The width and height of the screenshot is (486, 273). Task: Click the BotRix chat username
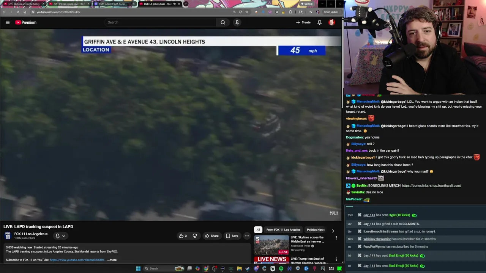(x=362, y=185)
